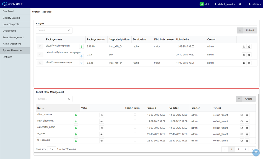Click the license status icon next to v4.5
The height and width of the screenshot is (159, 263).
coord(201,4)
